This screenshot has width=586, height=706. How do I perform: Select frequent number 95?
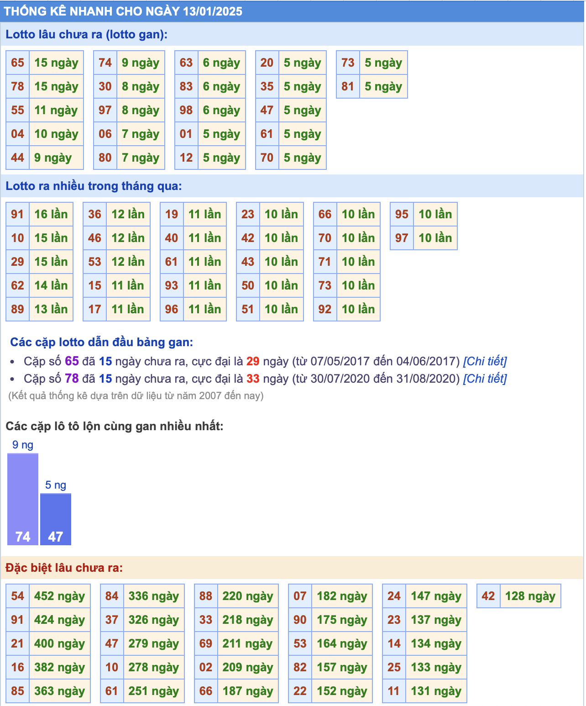click(402, 214)
